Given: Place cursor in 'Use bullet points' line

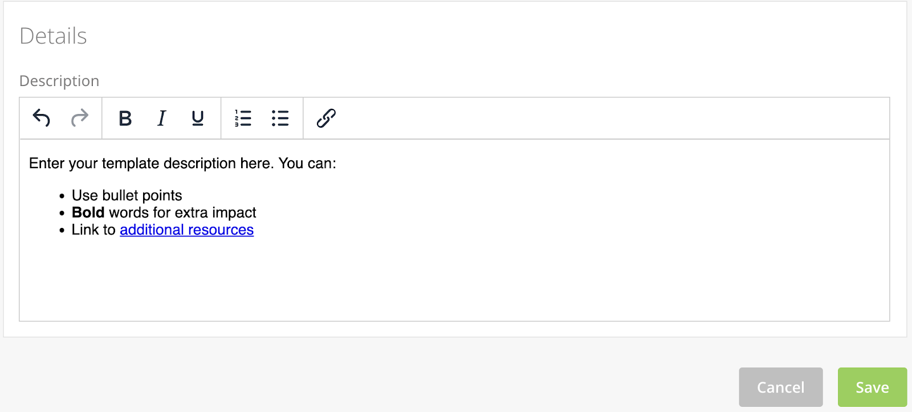Looking at the screenshot, I should click(x=127, y=195).
